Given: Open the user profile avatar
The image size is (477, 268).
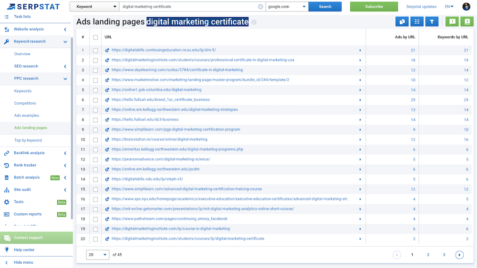Looking at the screenshot, I should coord(466,6).
